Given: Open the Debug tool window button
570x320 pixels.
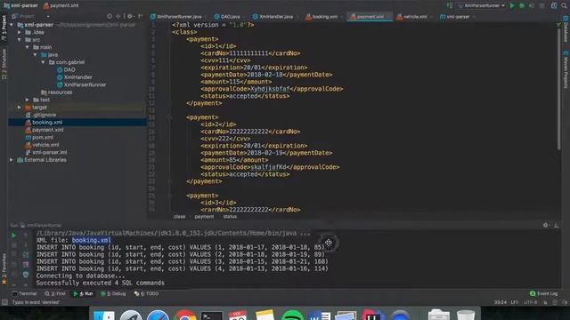Looking at the screenshot, I should (113, 293).
